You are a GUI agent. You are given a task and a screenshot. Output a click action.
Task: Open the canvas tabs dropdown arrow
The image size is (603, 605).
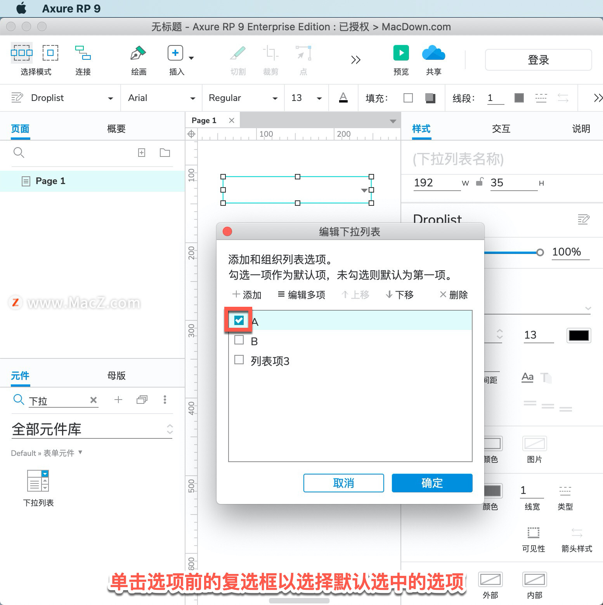393,122
